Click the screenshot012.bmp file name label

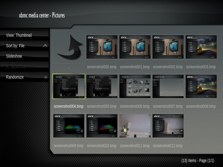point(168,146)
